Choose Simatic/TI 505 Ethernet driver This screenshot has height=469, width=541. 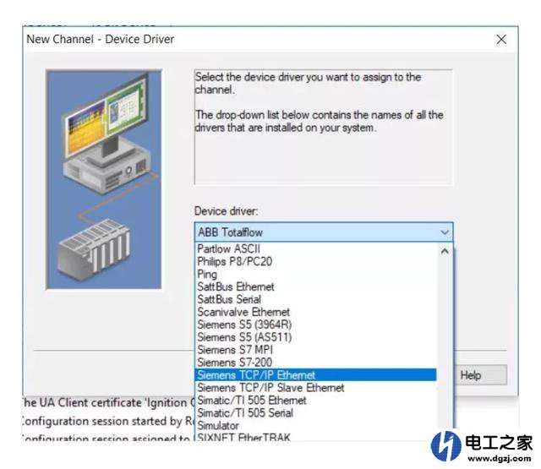coord(315,401)
